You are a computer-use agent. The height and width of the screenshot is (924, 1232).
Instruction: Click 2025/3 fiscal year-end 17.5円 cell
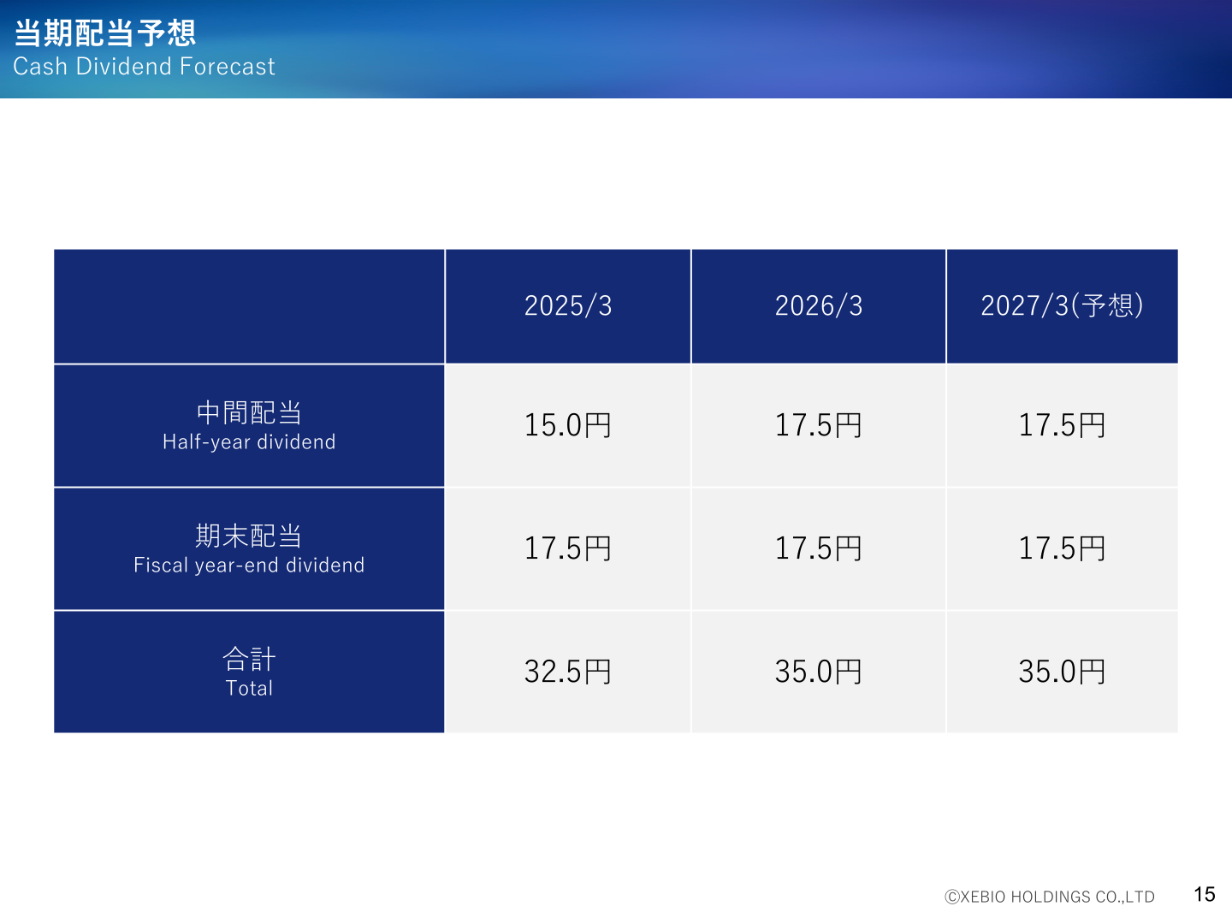point(568,549)
